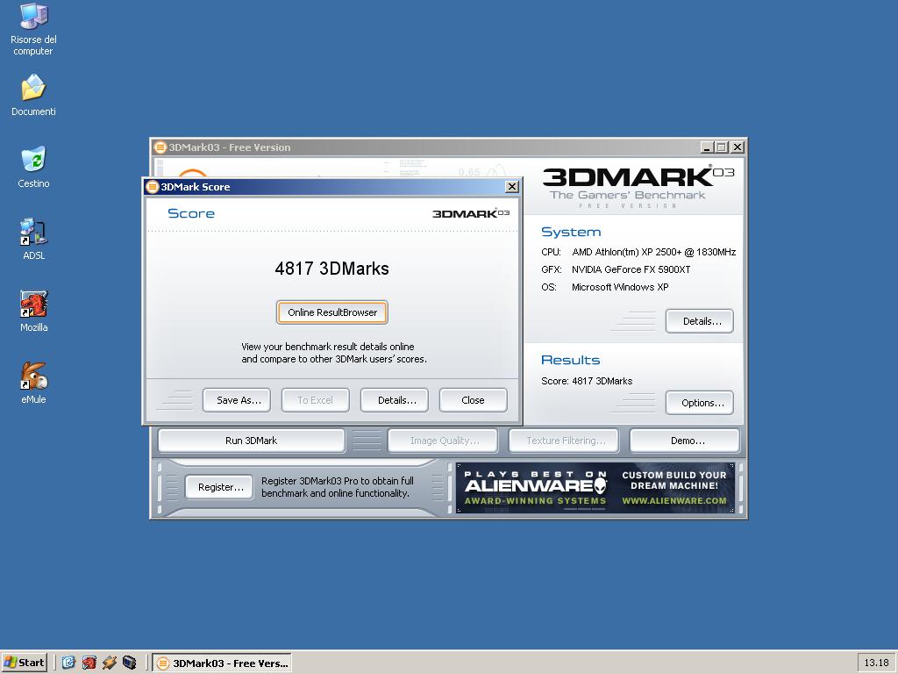Click the first quick launch icon beside Start

tap(68, 663)
